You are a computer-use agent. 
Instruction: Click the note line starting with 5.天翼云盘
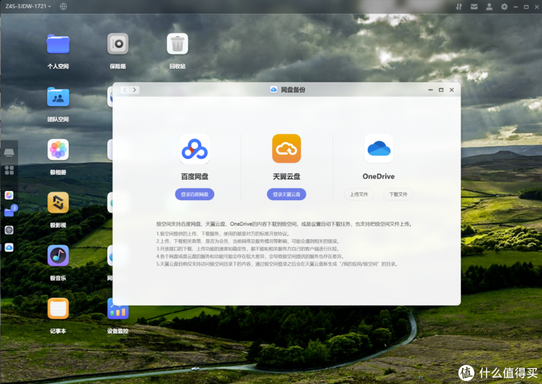pyautogui.click(x=277, y=264)
